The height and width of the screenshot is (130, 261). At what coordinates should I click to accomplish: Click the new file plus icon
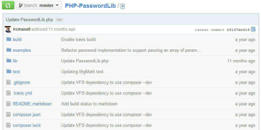point(123,6)
